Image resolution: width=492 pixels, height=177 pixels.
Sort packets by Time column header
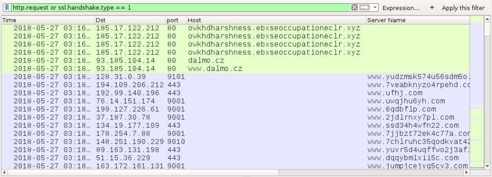click(48, 20)
